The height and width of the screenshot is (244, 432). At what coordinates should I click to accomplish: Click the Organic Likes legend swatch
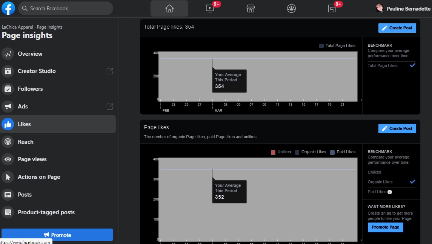click(x=297, y=152)
